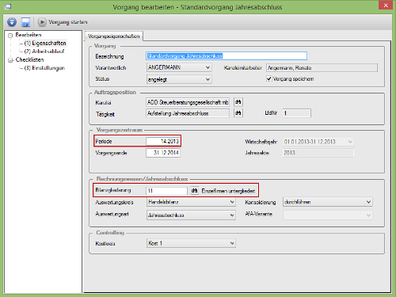Click the Kanzleimitarbeiter field
The width and height of the screenshot is (396, 297).
tap(322, 68)
